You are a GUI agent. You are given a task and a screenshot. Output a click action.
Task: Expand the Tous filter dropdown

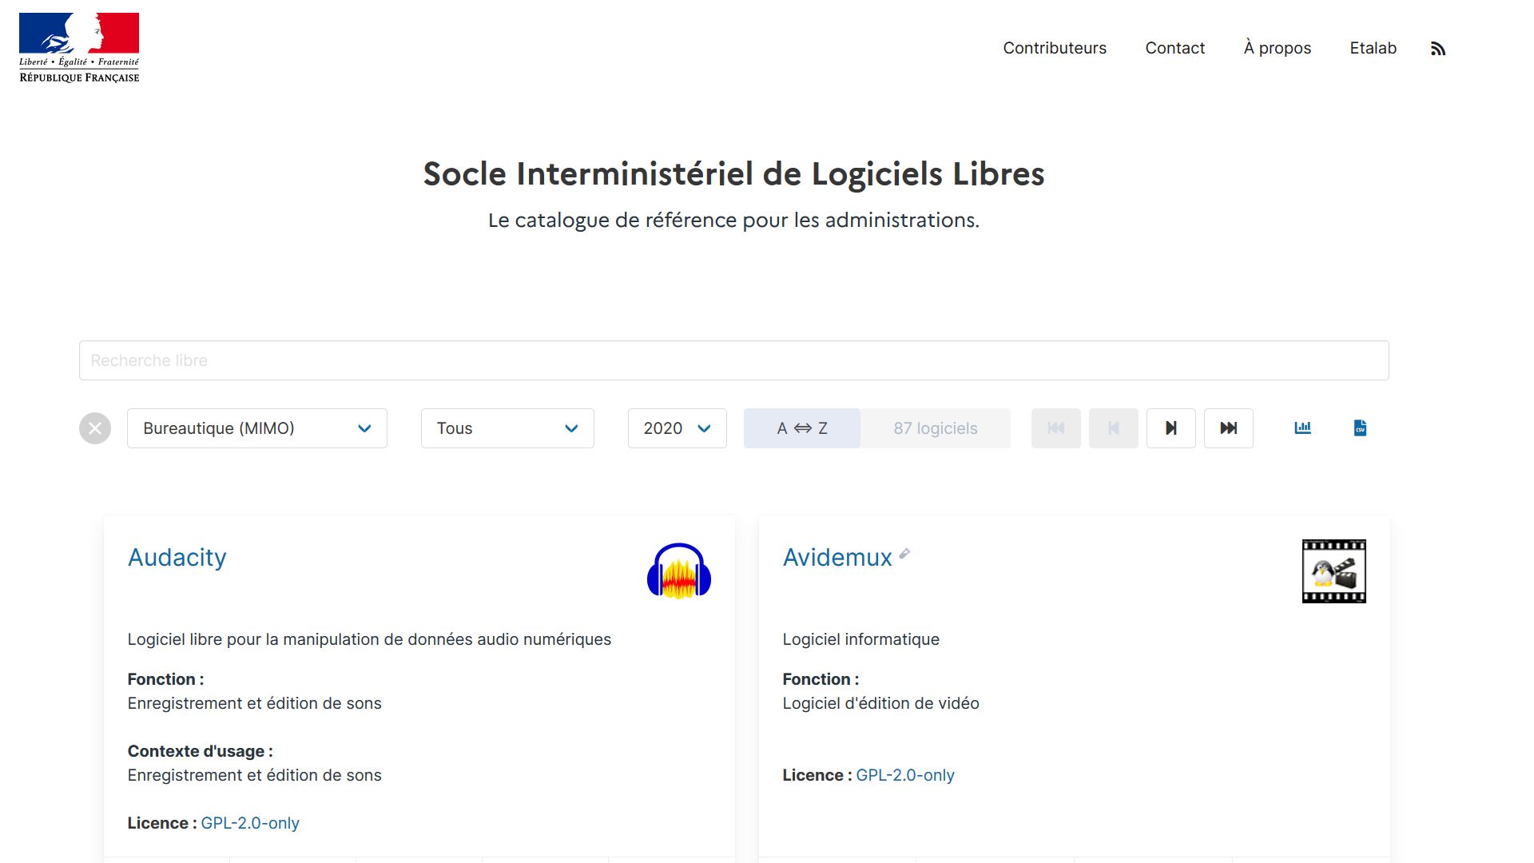[x=507, y=428]
